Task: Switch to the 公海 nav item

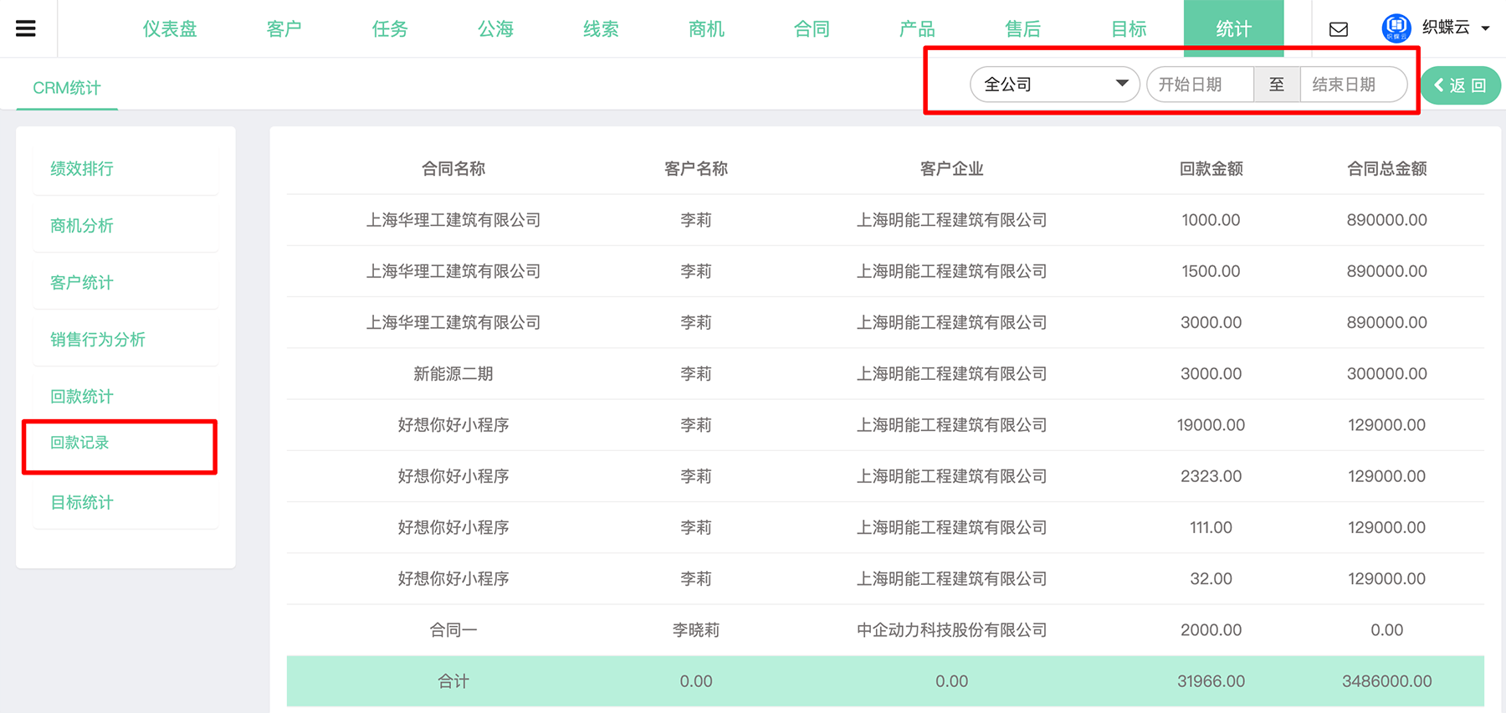Action: coord(495,29)
